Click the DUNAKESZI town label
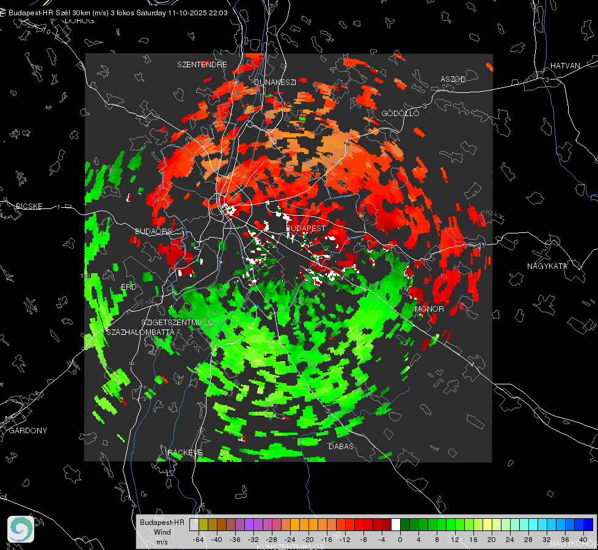Viewport: 598px width, 550px height. (x=275, y=82)
